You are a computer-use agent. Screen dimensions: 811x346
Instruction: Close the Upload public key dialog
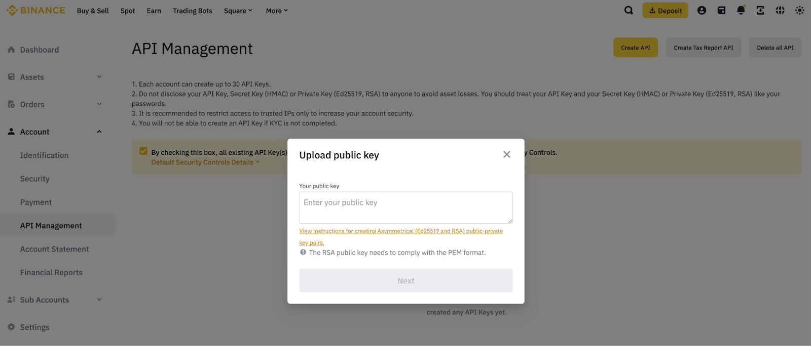506,154
